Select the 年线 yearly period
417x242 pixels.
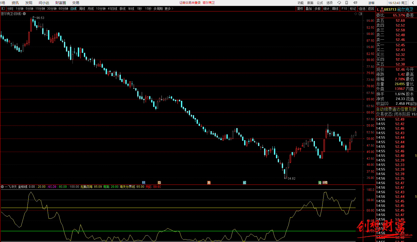[131, 9]
